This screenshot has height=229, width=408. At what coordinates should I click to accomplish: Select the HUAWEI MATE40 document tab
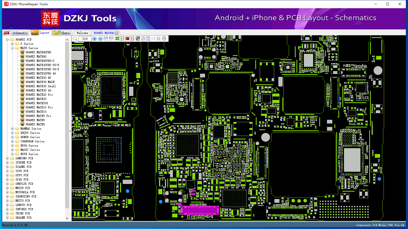pos(104,33)
